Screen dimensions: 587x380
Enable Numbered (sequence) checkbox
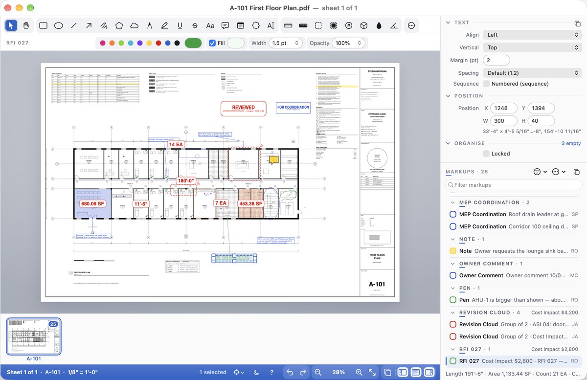[x=486, y=84]
